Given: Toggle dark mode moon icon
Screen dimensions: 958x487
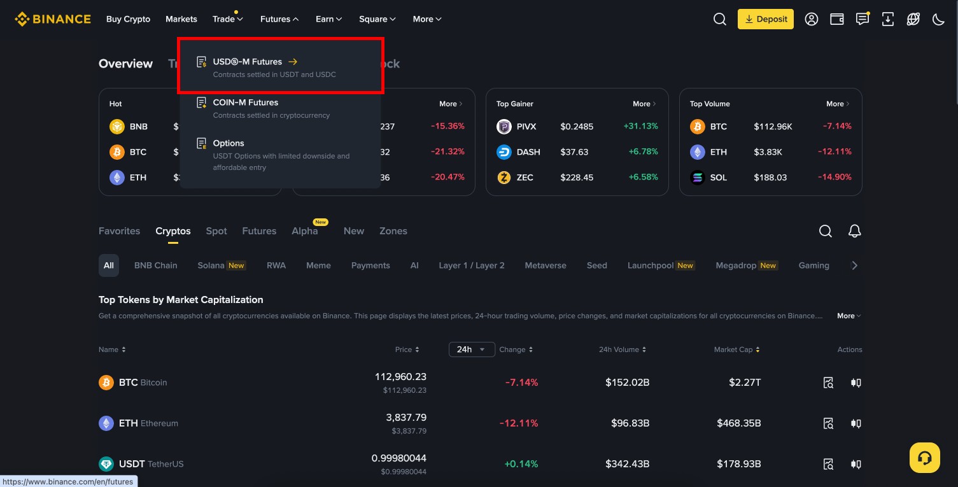Looking at the screenshot, I should click(938, 19).
